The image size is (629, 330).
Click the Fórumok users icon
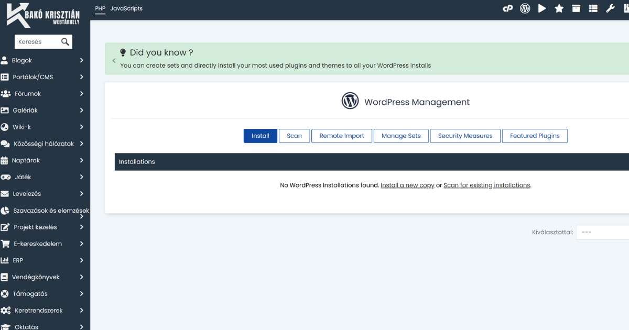pyautogui.click(x=5, y=94)
